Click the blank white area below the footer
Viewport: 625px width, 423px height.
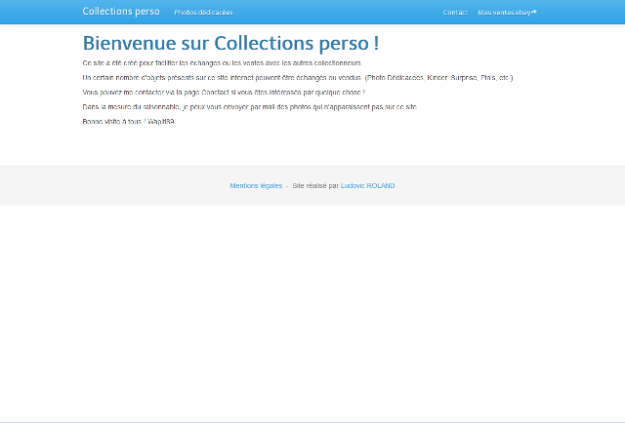click(312, 312)
